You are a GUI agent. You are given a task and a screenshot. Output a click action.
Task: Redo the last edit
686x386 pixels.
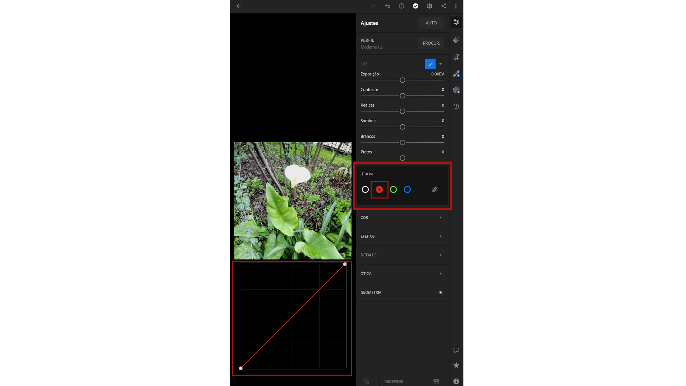(x=373, y=6)
